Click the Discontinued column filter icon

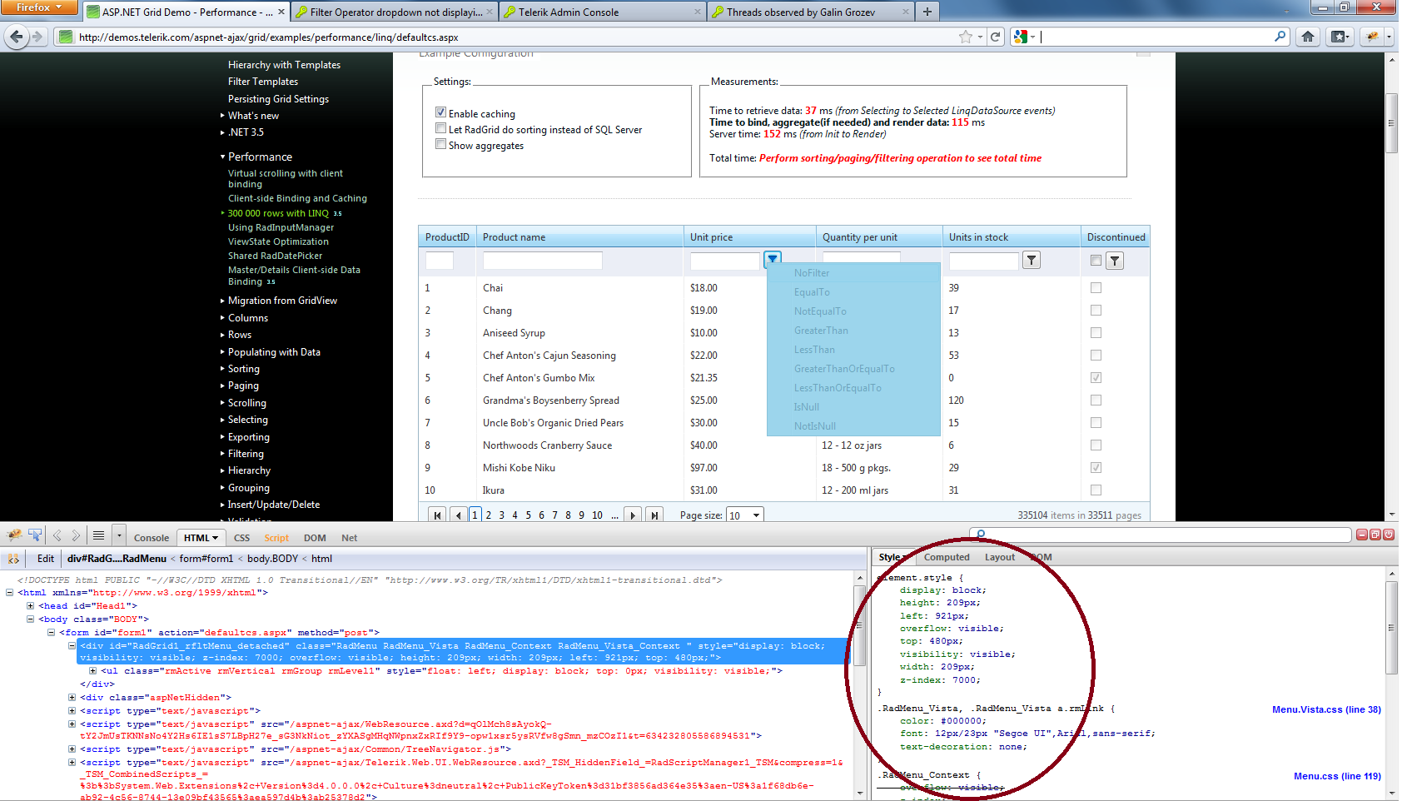[x=1115, y=261]
